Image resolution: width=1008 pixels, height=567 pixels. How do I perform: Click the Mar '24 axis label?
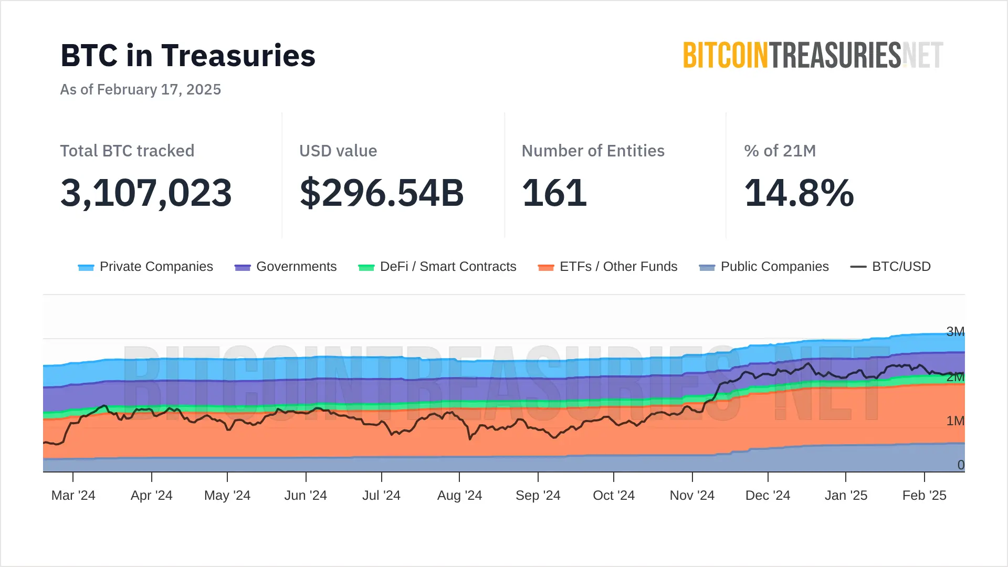[x=73, y=495]
